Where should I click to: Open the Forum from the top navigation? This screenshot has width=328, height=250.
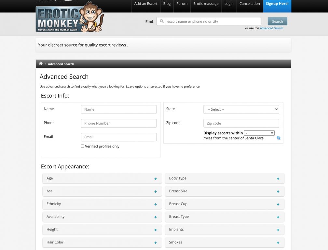(x=182, y=4)
